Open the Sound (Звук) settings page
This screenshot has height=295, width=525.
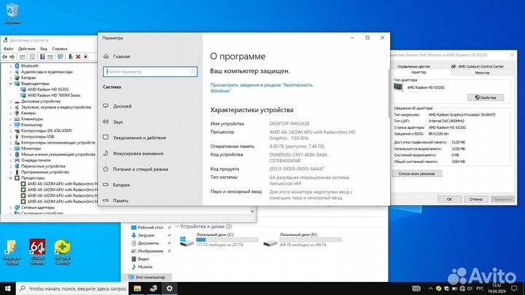click(x=118, y=122)
